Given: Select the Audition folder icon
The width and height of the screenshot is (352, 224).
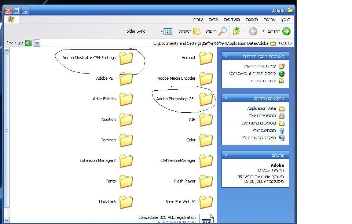Looking at the screenshot, I should pos(126,120).
